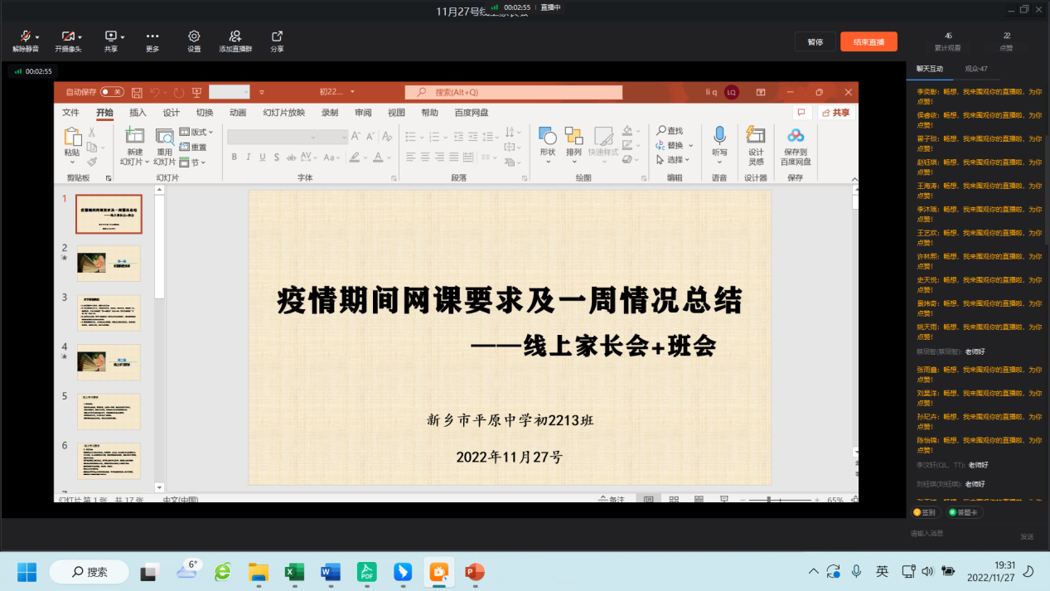1050x591 pixels.
Task: Select slide 2 thumbnail in slide panel
Action: tap(109, 263)
